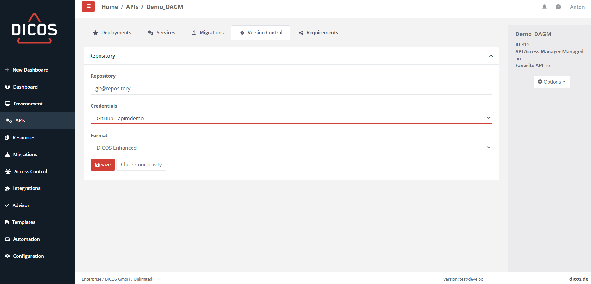Click the DICOS logo
This screenshot has height=284, width=591.
pos(34,28)
